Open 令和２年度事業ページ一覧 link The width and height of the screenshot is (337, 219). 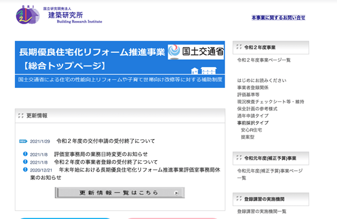(264, 60)
